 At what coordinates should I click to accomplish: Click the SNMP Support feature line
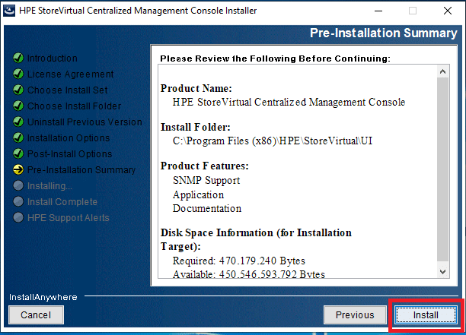coord(206,180)
